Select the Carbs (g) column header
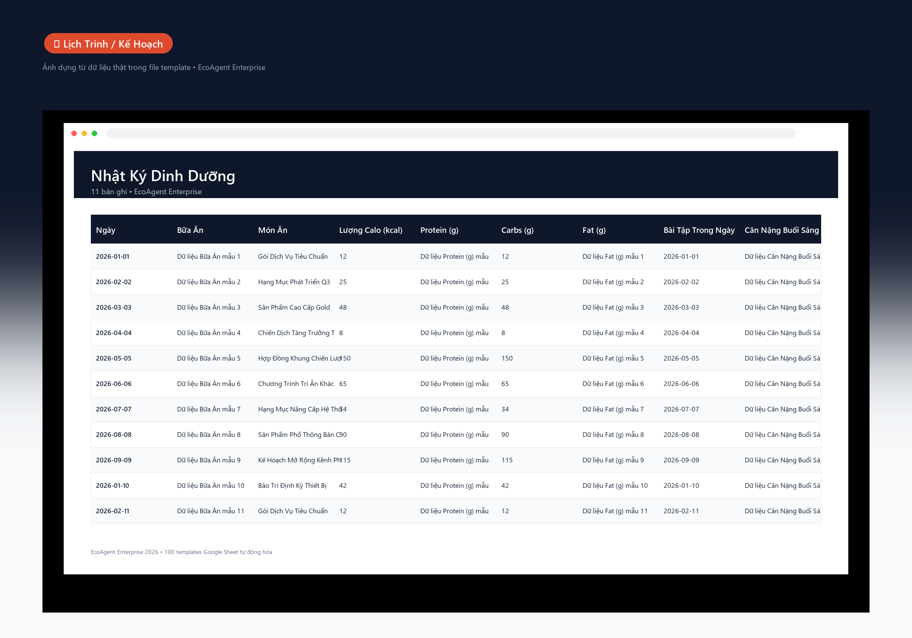 [x=518, y=230]
